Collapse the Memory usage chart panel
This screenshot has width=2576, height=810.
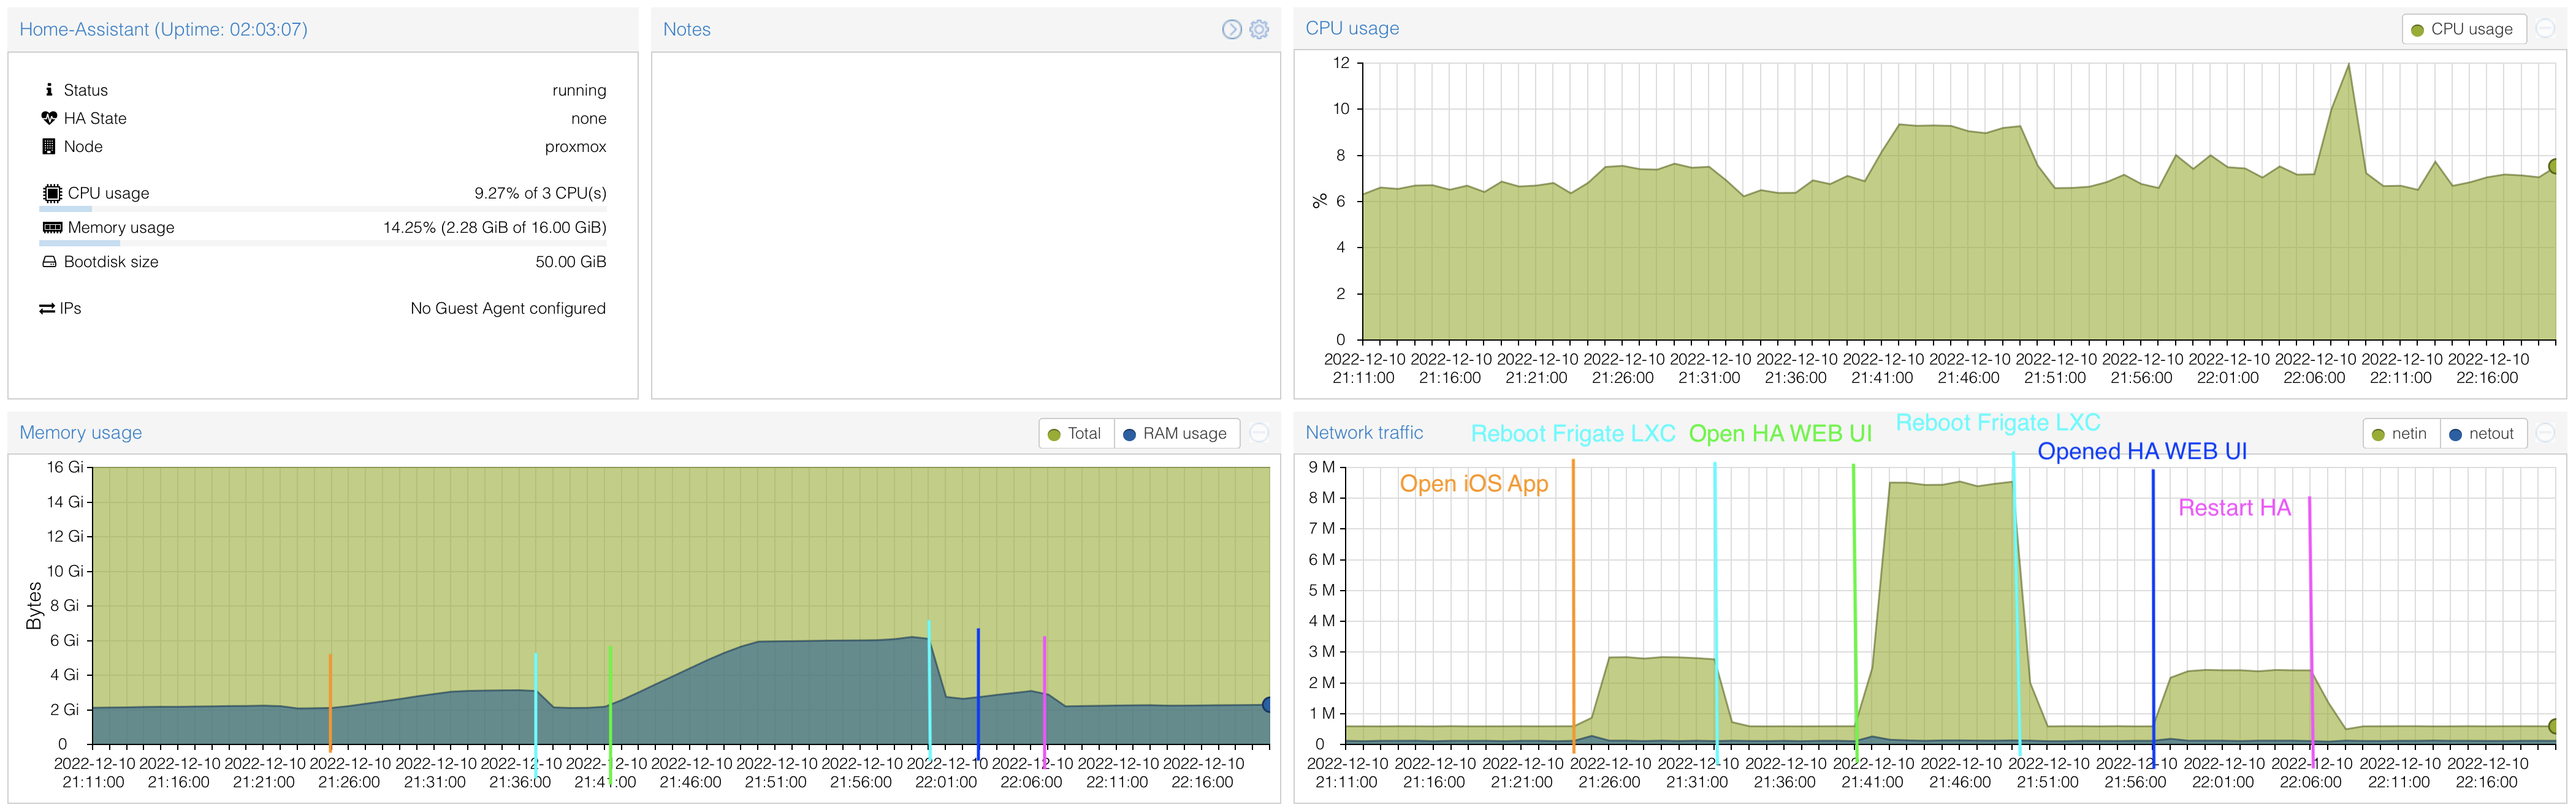(x=1259, y=433)
